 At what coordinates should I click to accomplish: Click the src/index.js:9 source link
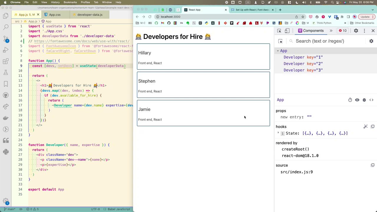coord(297,172)
